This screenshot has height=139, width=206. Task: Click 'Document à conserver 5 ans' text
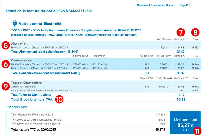click(x=155, y=5)
